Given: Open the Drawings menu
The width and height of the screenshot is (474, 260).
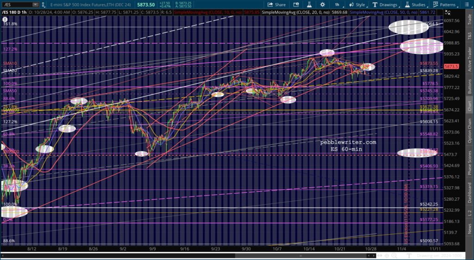Looking at the screenshot, I should pos(385,5).
